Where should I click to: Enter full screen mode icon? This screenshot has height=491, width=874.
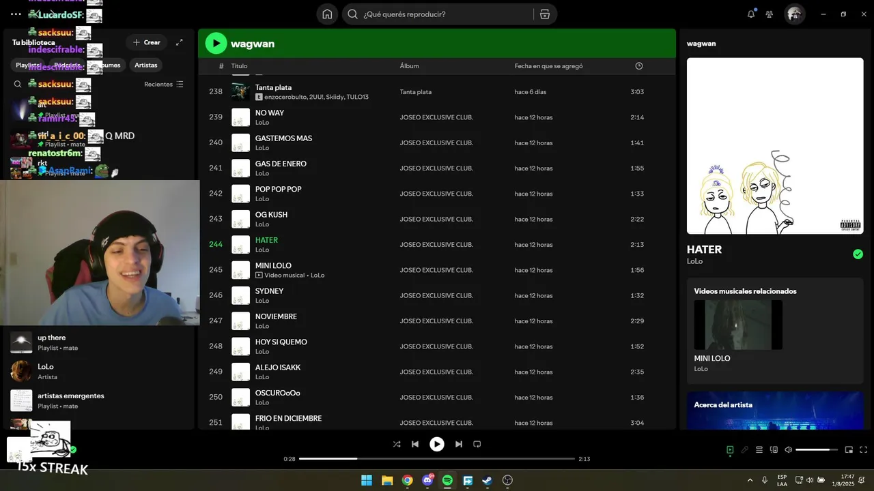[x=863, y=449]
